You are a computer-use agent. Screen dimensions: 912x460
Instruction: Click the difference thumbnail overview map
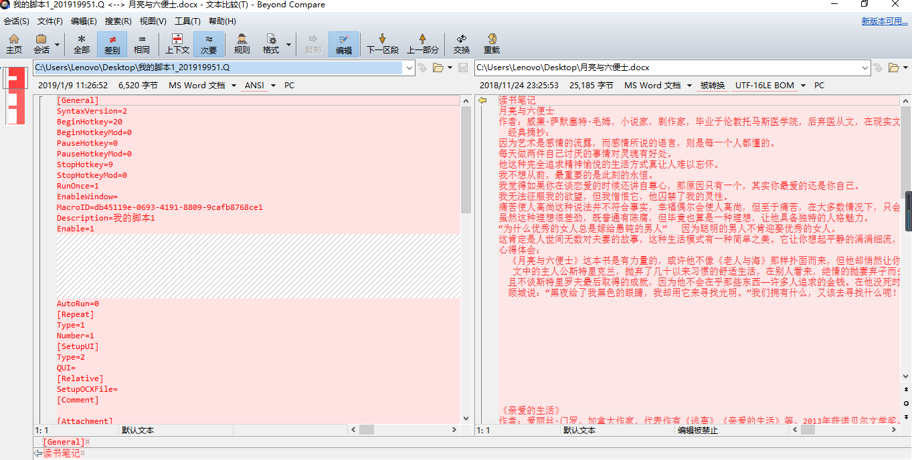click(15, 96)
